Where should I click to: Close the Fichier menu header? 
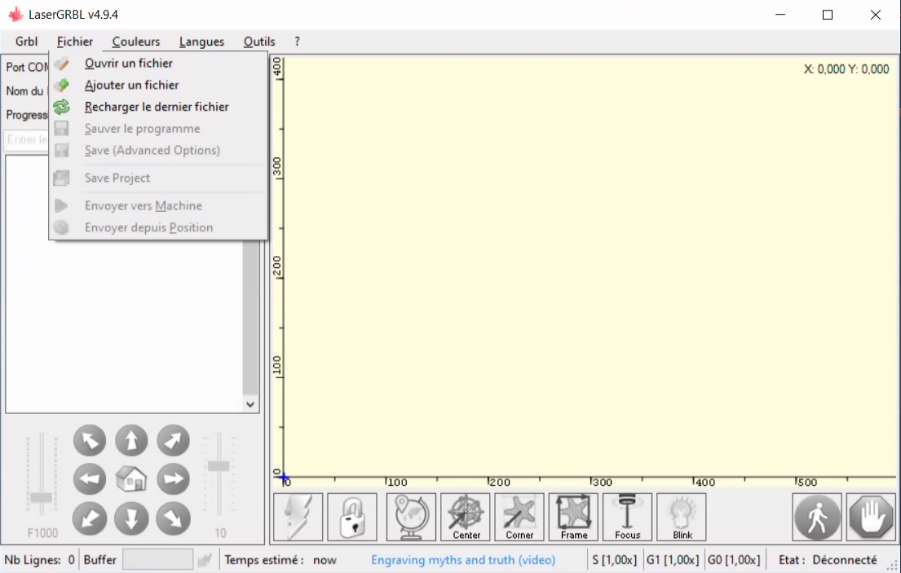tap(75, 42)
